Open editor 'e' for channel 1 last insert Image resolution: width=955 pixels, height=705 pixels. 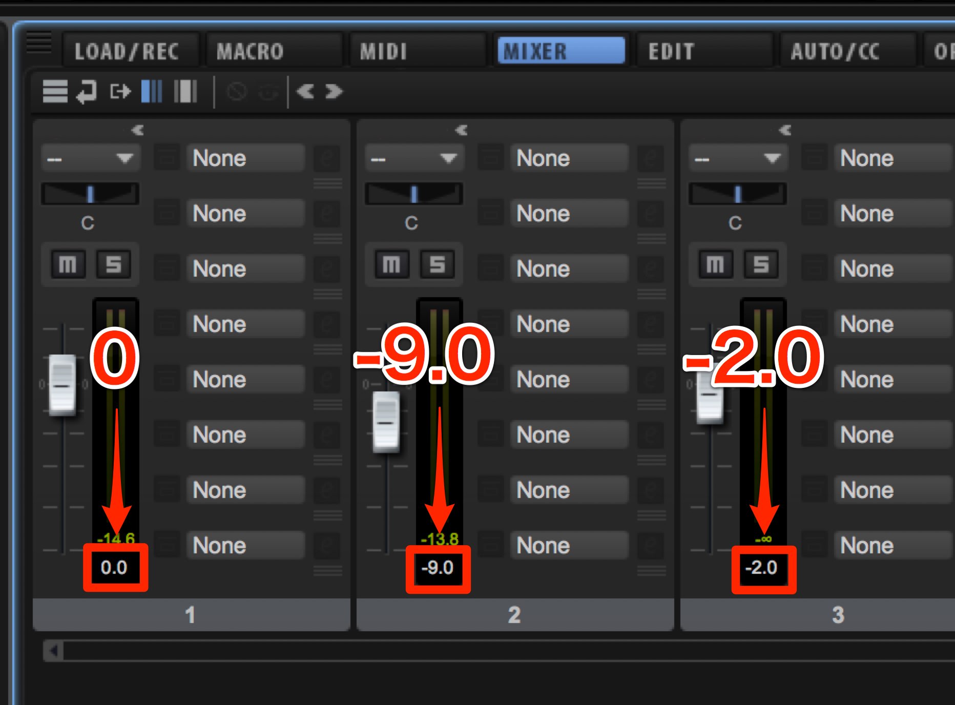tap(327, 545)
